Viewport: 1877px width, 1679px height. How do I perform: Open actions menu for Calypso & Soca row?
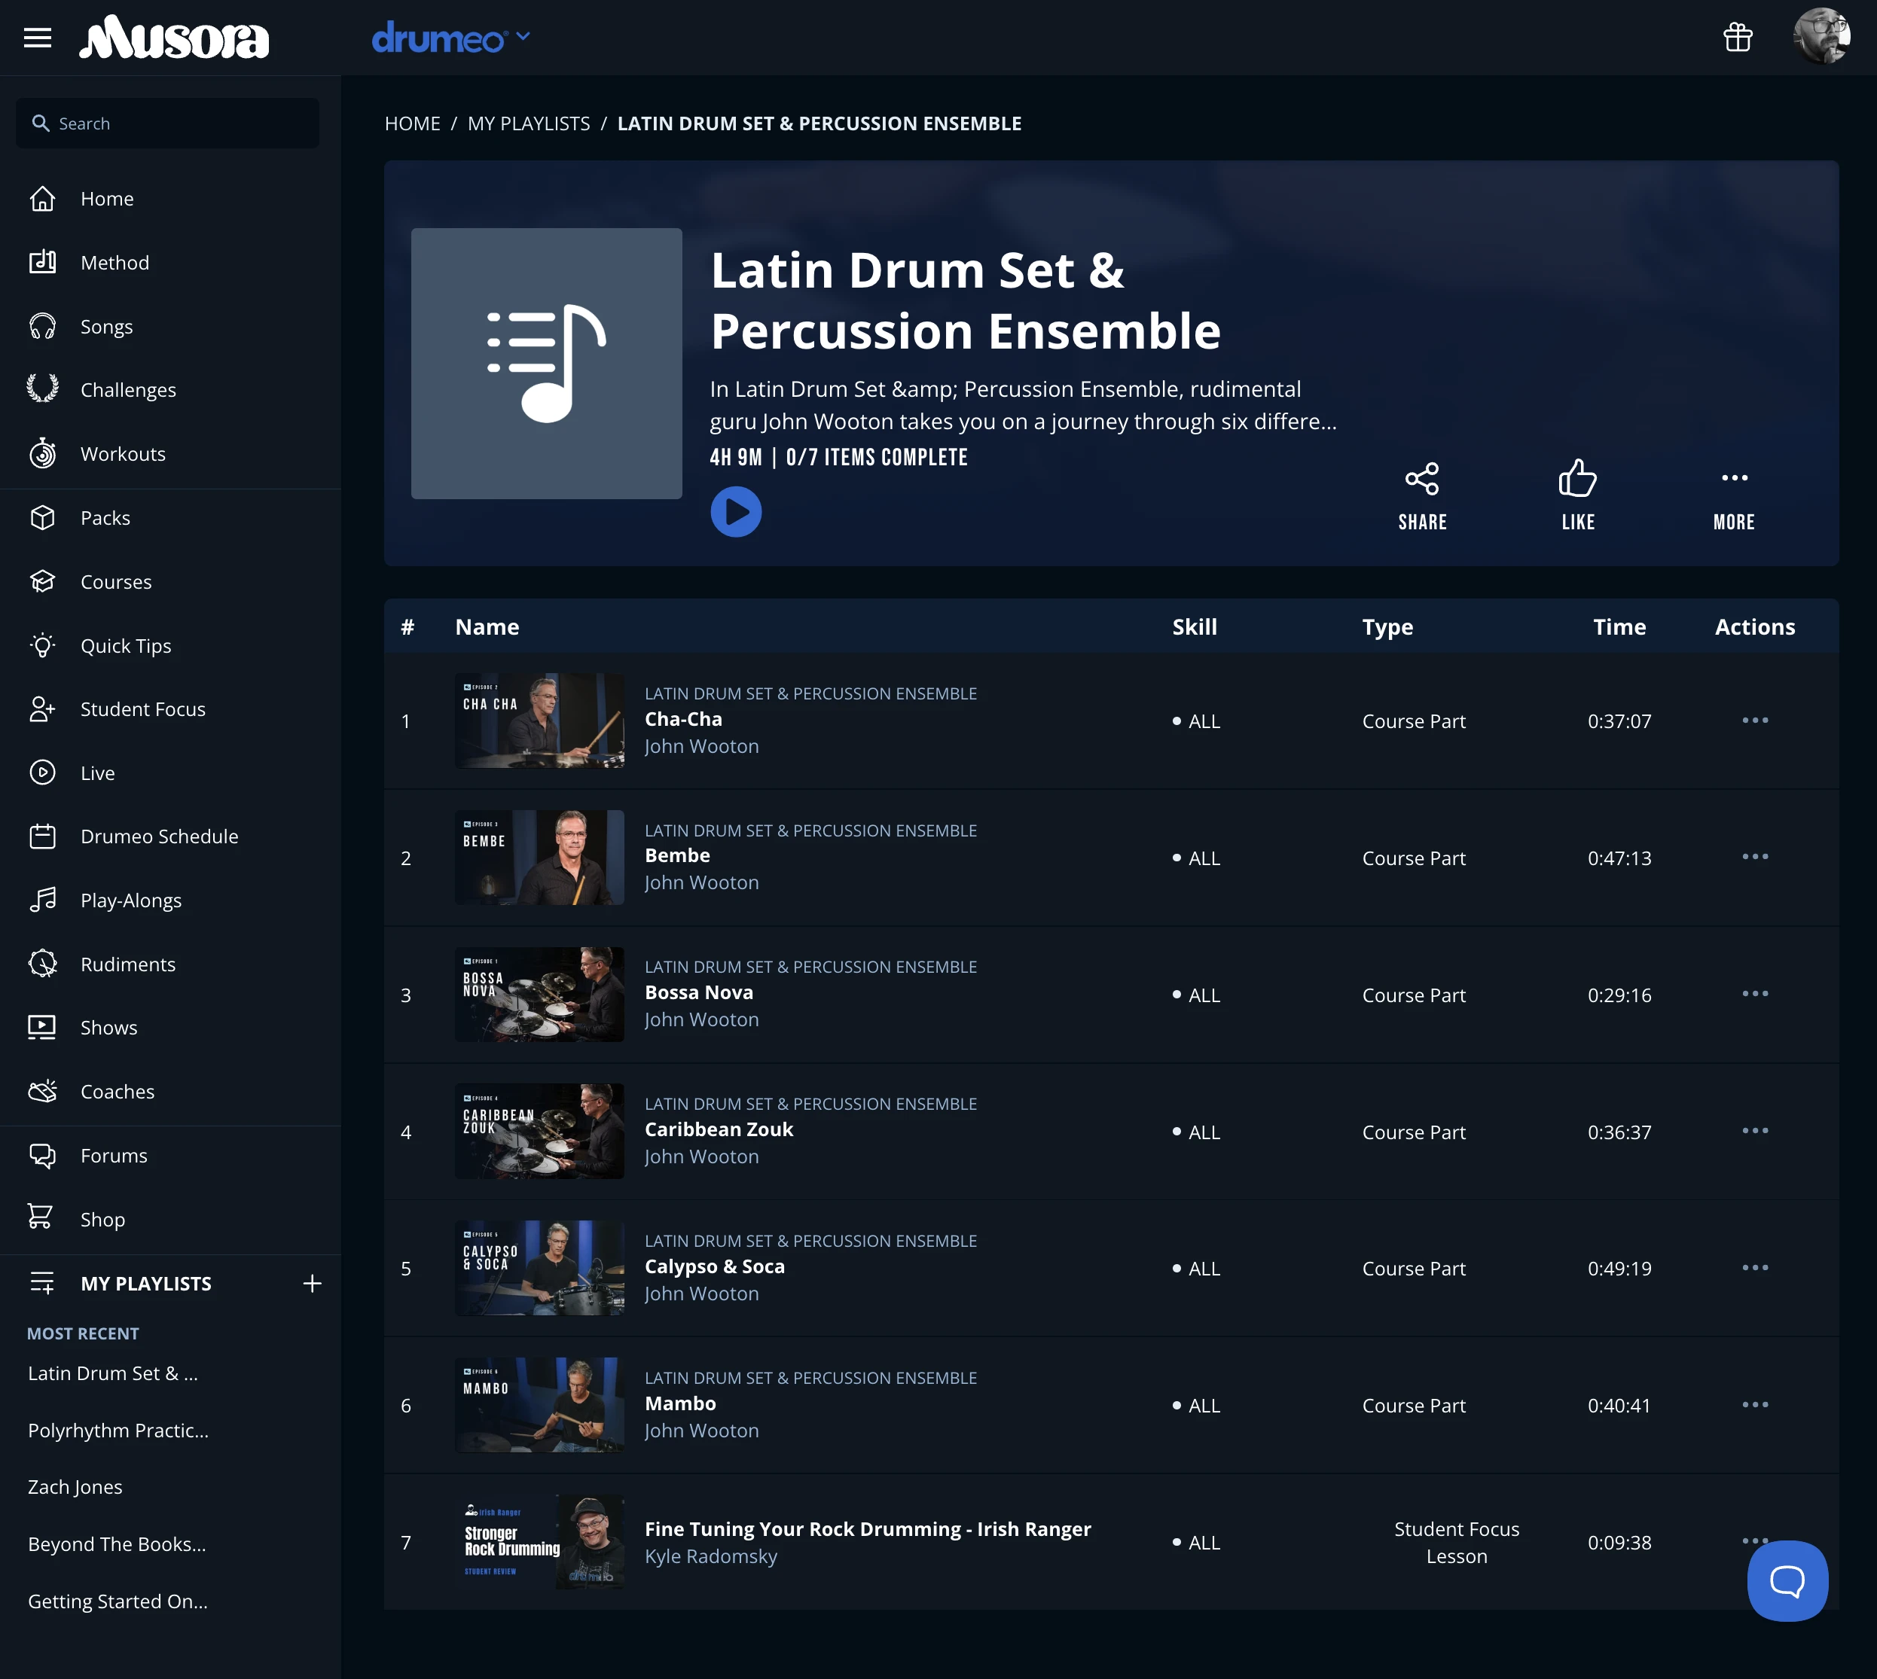tap(1754, 1268)
